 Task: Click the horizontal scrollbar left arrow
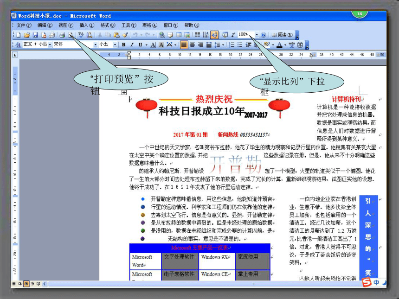[x=45, y=284]
